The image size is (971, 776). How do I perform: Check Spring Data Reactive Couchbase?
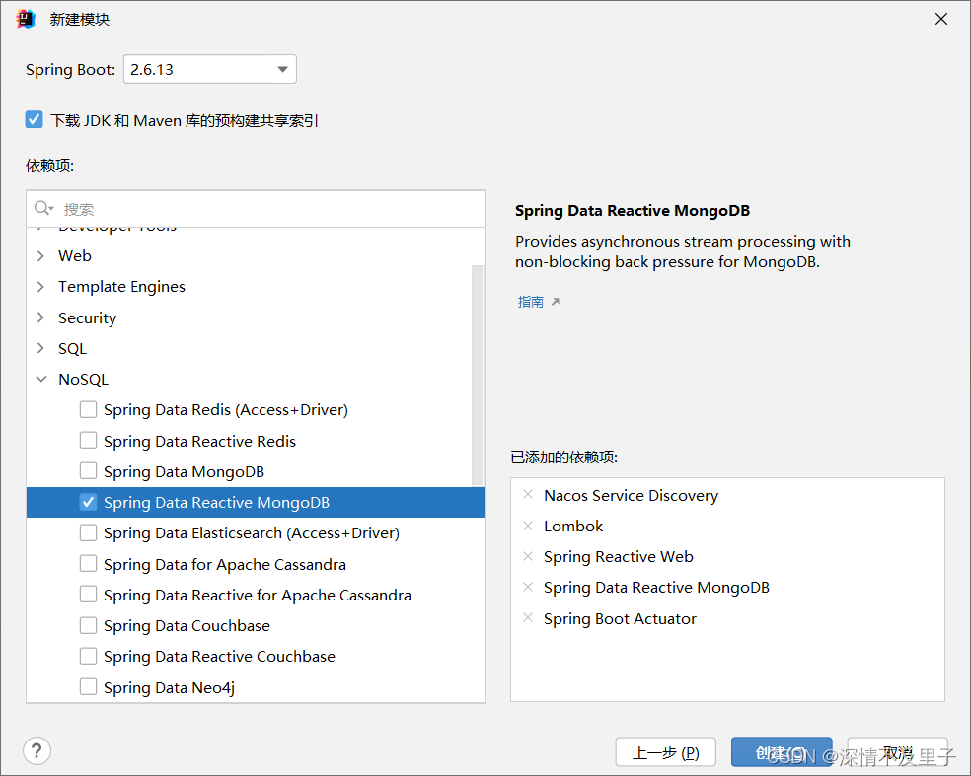pyautogui.click(x=88, y=656)
